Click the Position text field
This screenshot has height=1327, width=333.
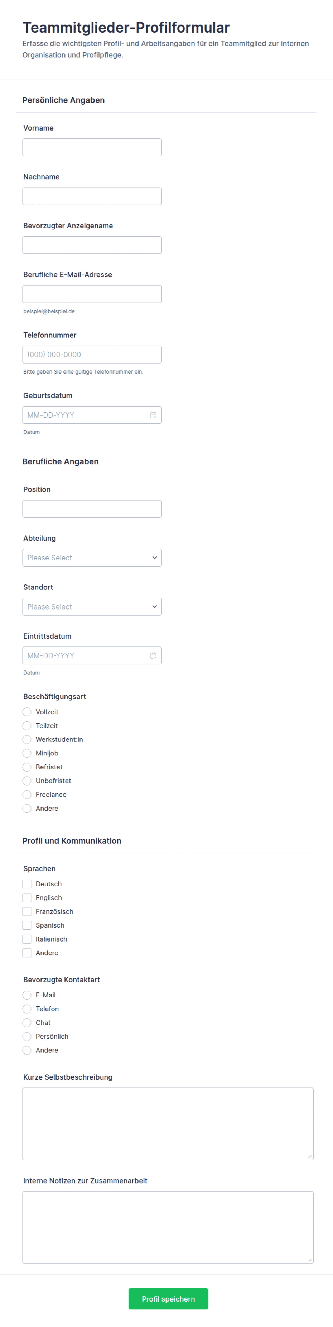[92, 509]
